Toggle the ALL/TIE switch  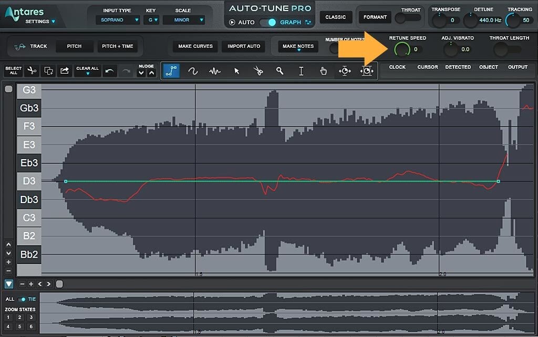click(x=22, y=299)
